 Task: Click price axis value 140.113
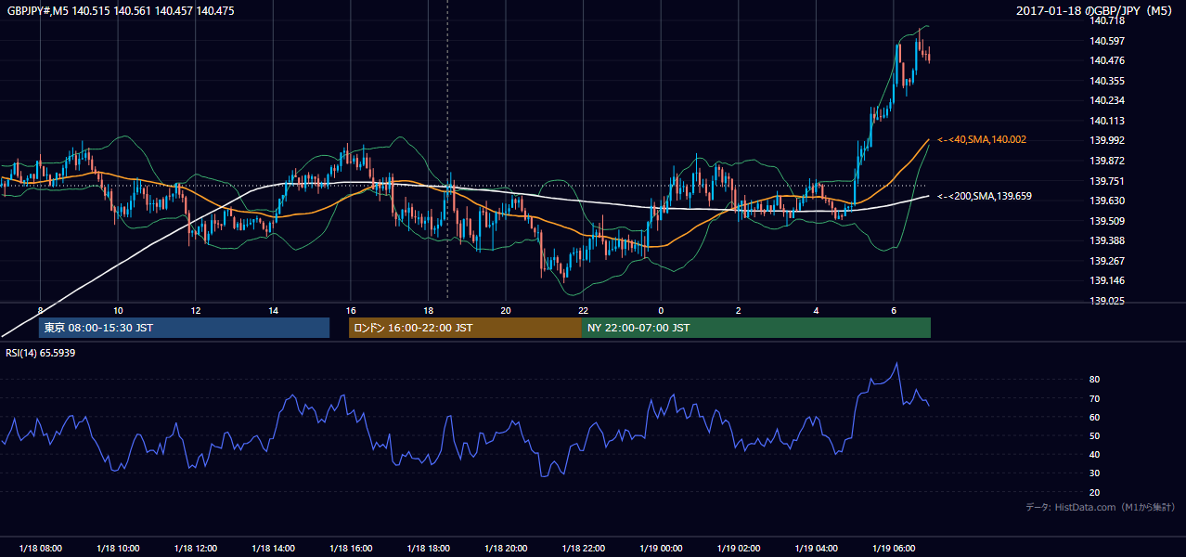click(x=1106, y=121)
